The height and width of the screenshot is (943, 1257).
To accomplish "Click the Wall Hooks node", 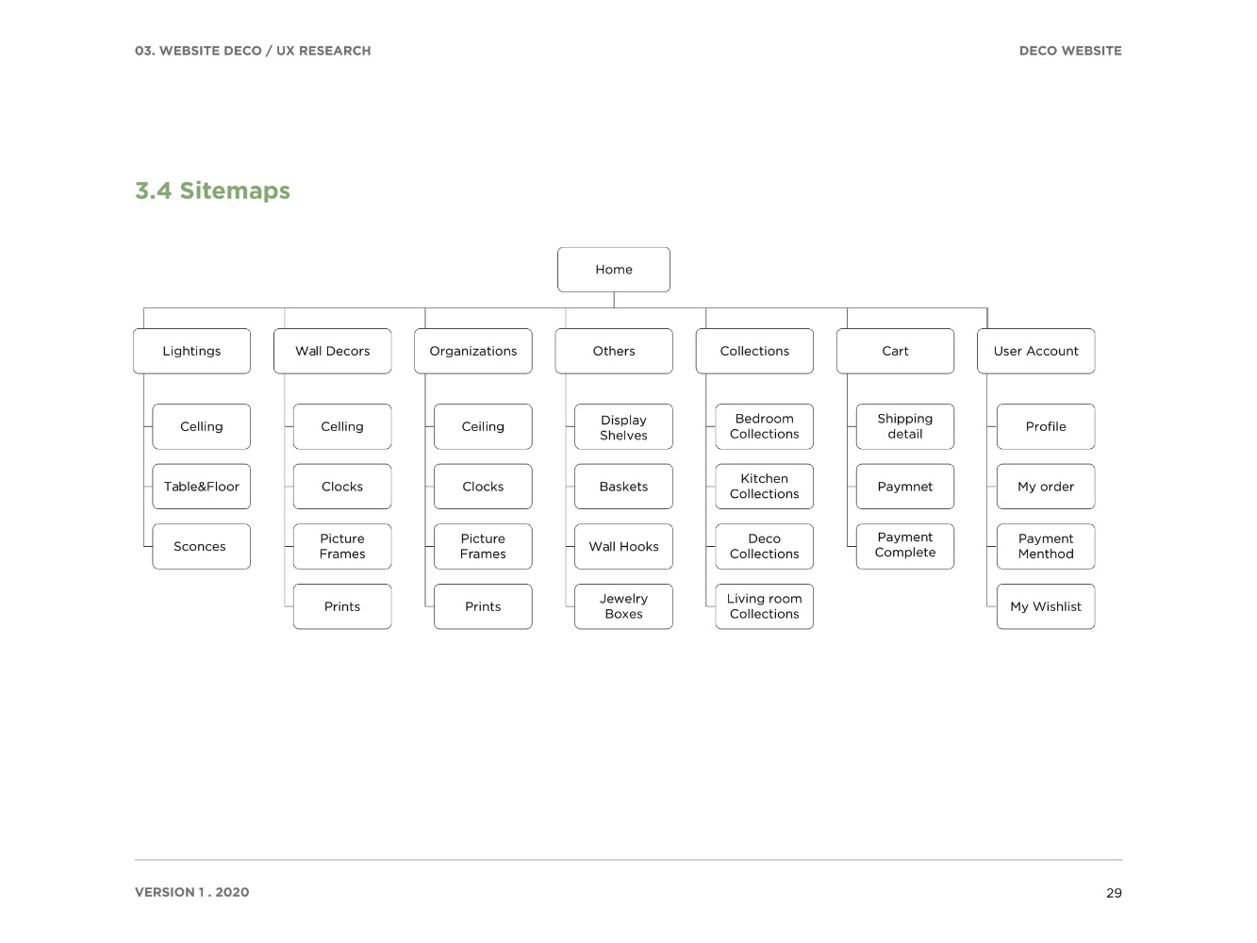I will click(624, 547).
